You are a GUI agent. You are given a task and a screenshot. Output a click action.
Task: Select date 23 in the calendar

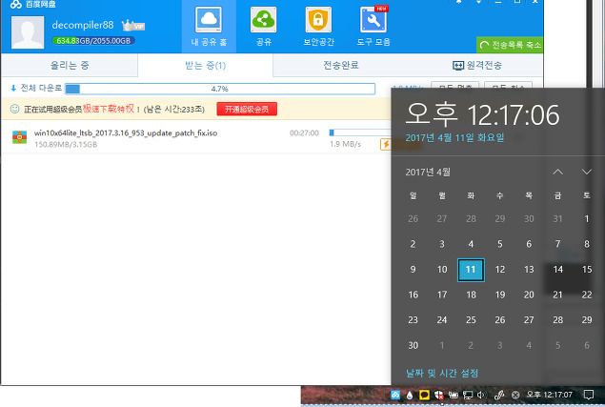click(x=413, y=320)
